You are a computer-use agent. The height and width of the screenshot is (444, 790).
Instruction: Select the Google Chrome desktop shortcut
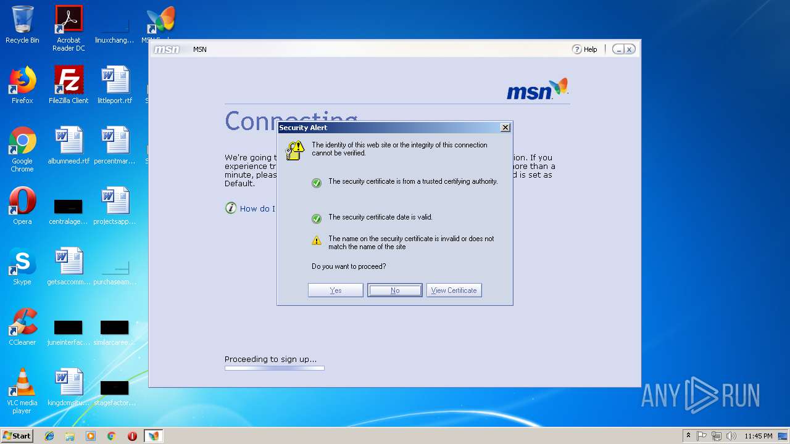(x=22, y=149)
